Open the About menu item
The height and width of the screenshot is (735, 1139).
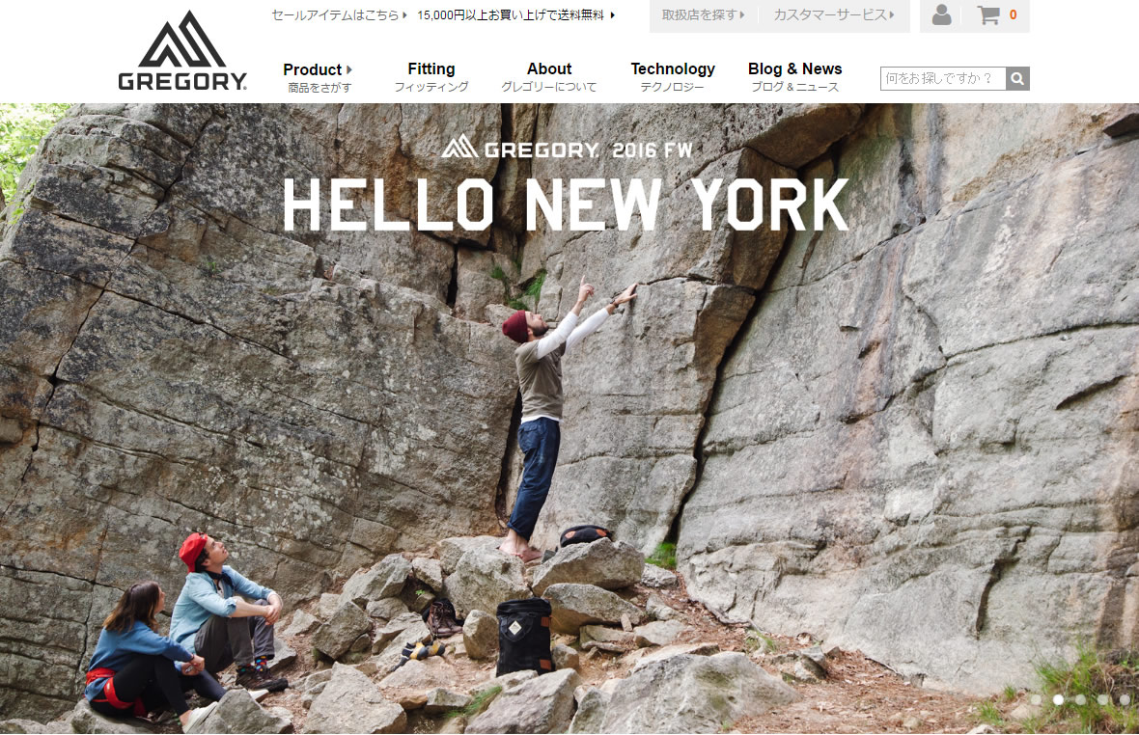coord(548,77)
